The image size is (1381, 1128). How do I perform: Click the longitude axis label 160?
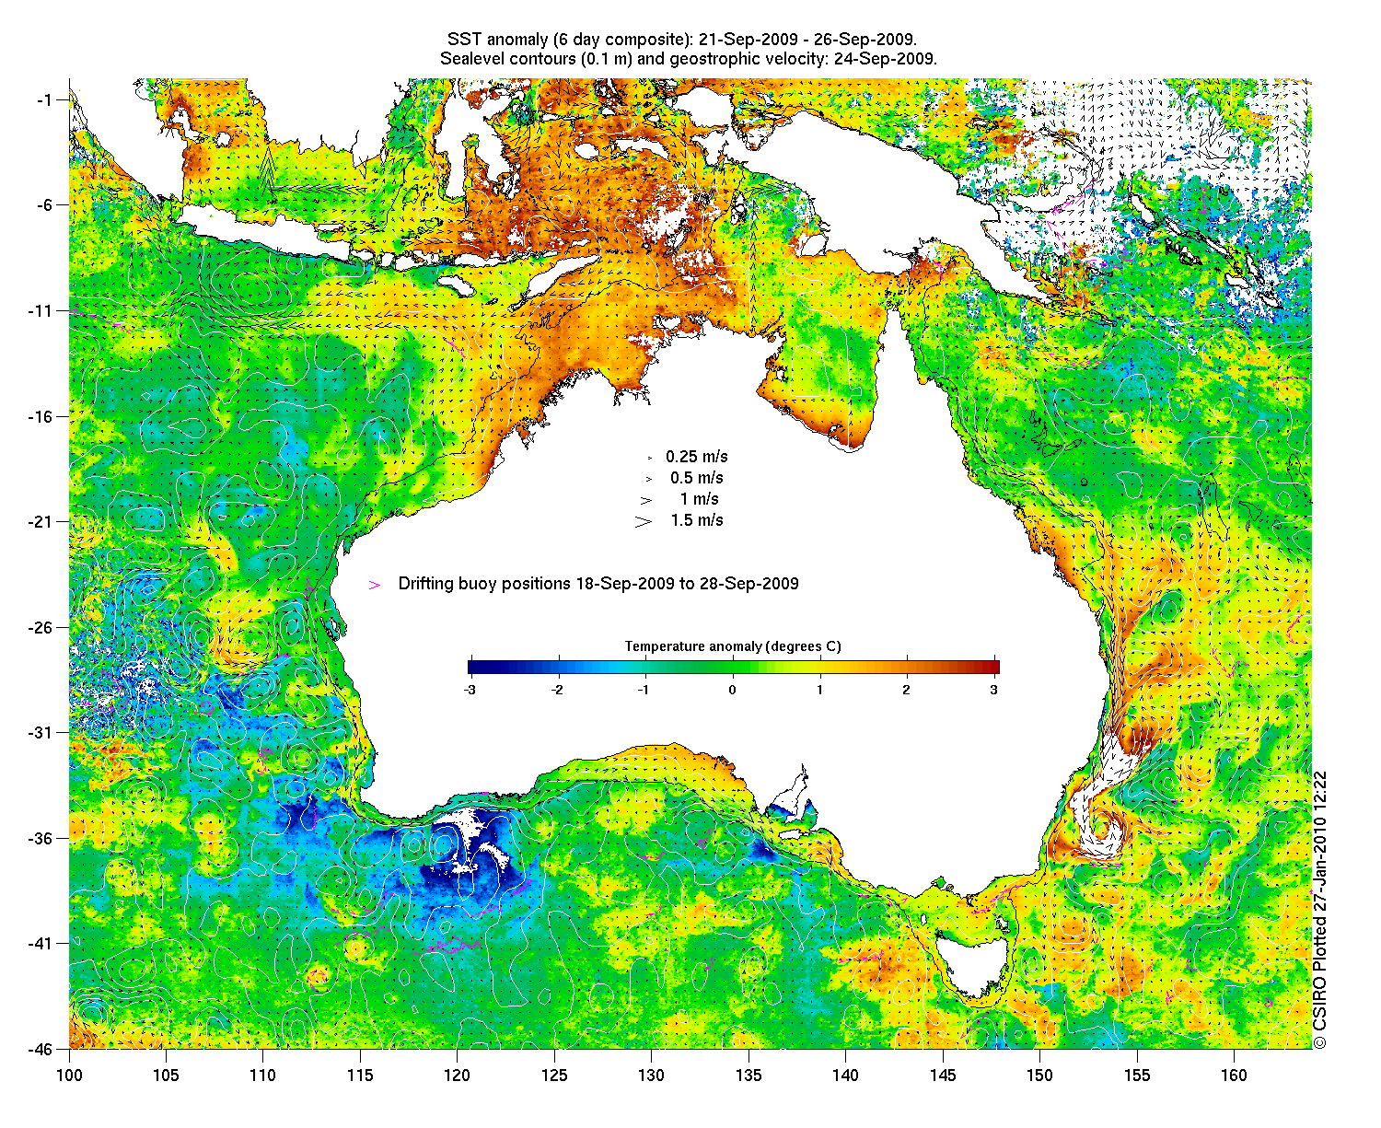pyautogui.click(x=1234, y=1076)
